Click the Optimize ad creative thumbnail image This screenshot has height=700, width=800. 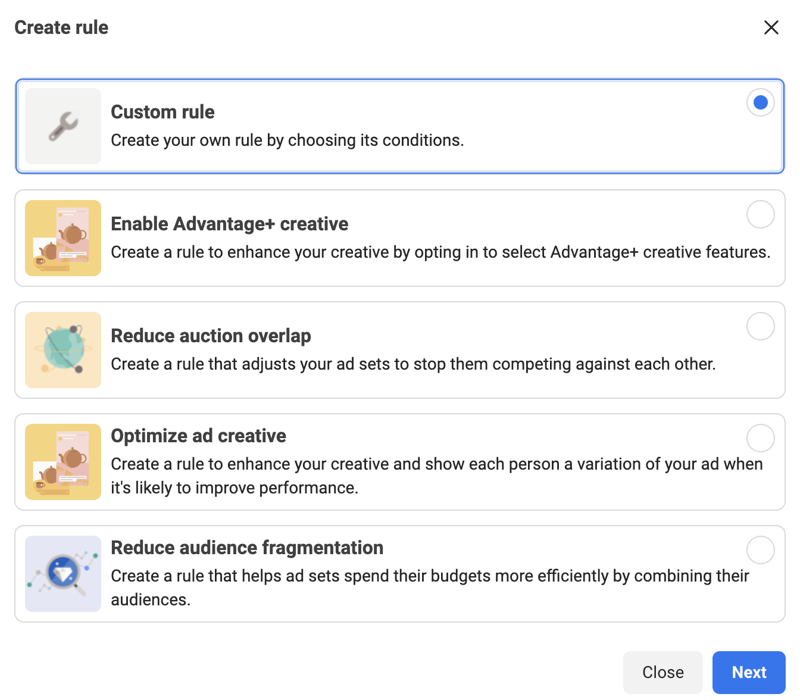pos(62,462)
